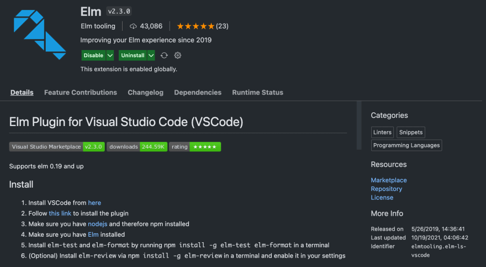Click the Visual Studio Marketplace v2.3.0 badge
The width and height of the screenshot is (486, 267).
click(57, 147)
